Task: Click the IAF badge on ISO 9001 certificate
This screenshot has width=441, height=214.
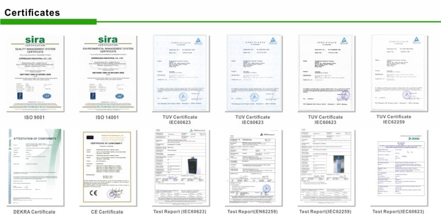Action: click(x=47, y=96)
